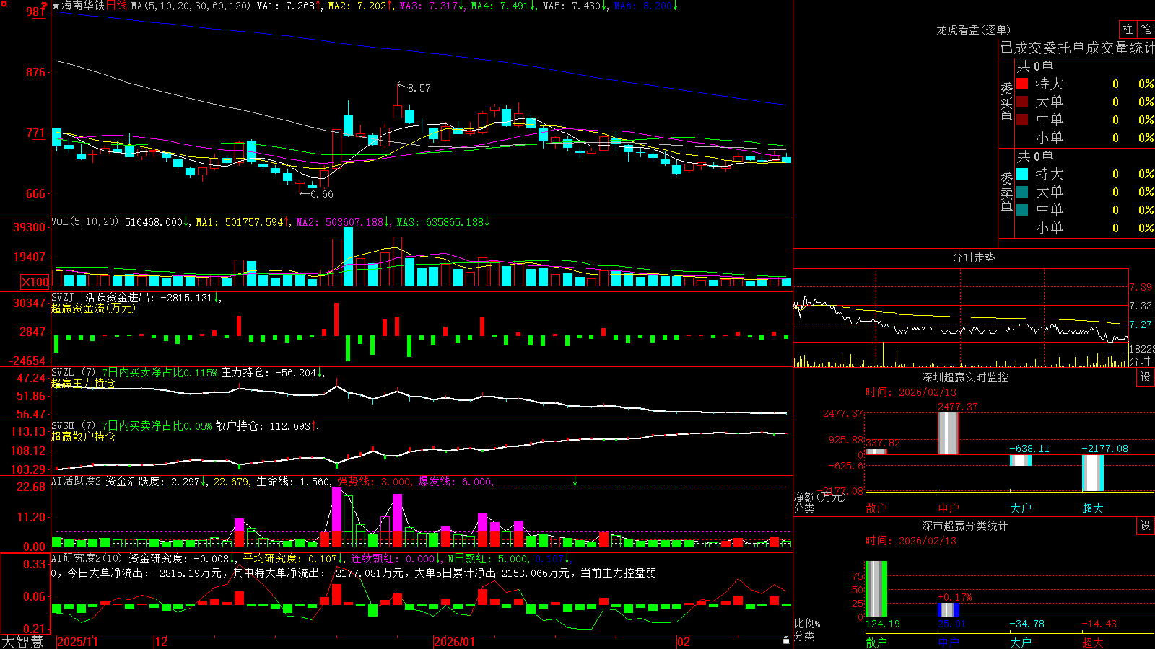The image size is (1155, 649).
Task: Click the star icon beside 海南华铁
Action: (x=56, y=6)
